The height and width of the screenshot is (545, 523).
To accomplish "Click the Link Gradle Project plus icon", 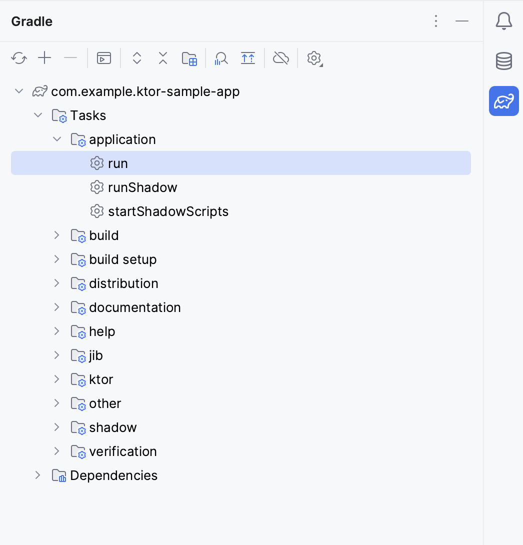I will [x=45, y=57].
